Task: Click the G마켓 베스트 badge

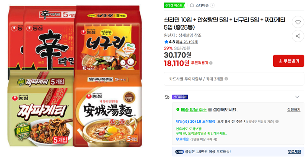Action: [x=174, y=5]
